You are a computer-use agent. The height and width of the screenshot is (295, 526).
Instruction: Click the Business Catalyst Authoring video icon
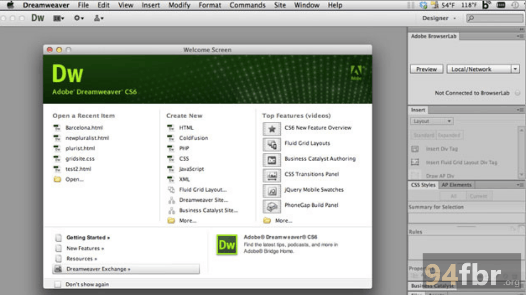coord(272,160)
